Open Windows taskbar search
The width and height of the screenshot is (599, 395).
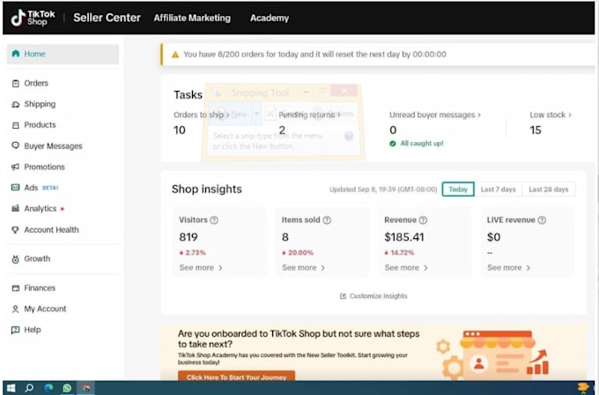pyautogui.click(x=29, y=388)
